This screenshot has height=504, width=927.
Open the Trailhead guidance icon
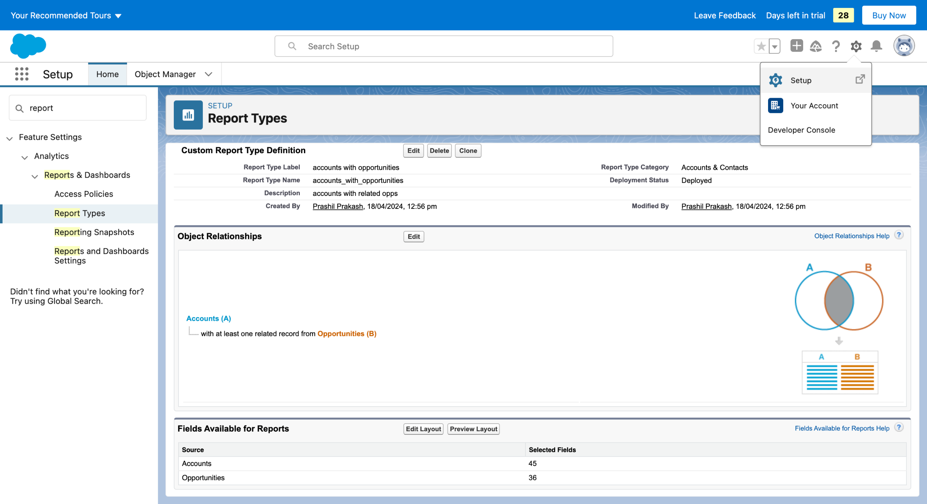pyautogui.click(x=815, y=46)
